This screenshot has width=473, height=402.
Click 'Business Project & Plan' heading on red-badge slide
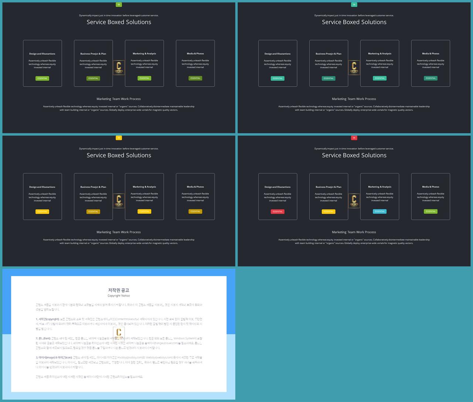(x=329, y=187)
